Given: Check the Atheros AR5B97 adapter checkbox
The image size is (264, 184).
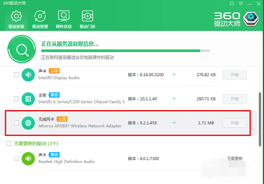Looking at the screenshot, I should (16, 123).
